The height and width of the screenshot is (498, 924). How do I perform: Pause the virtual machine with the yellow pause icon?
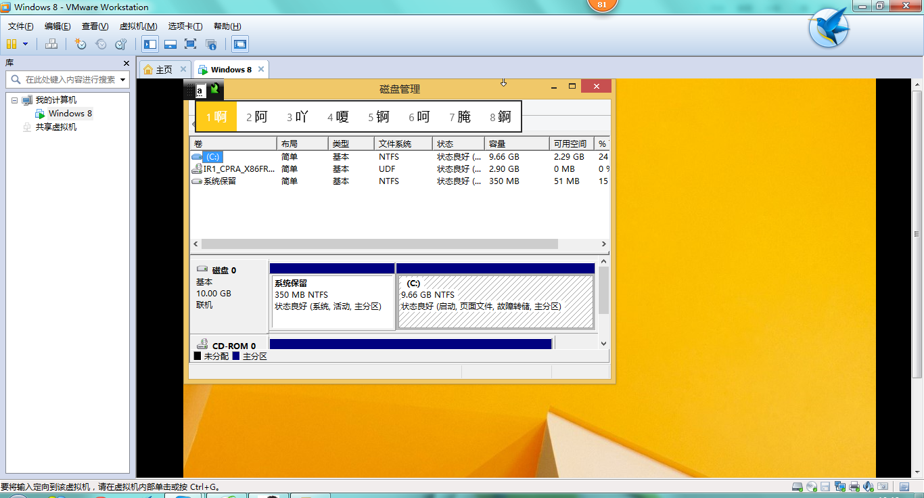[x=11, y=44]
